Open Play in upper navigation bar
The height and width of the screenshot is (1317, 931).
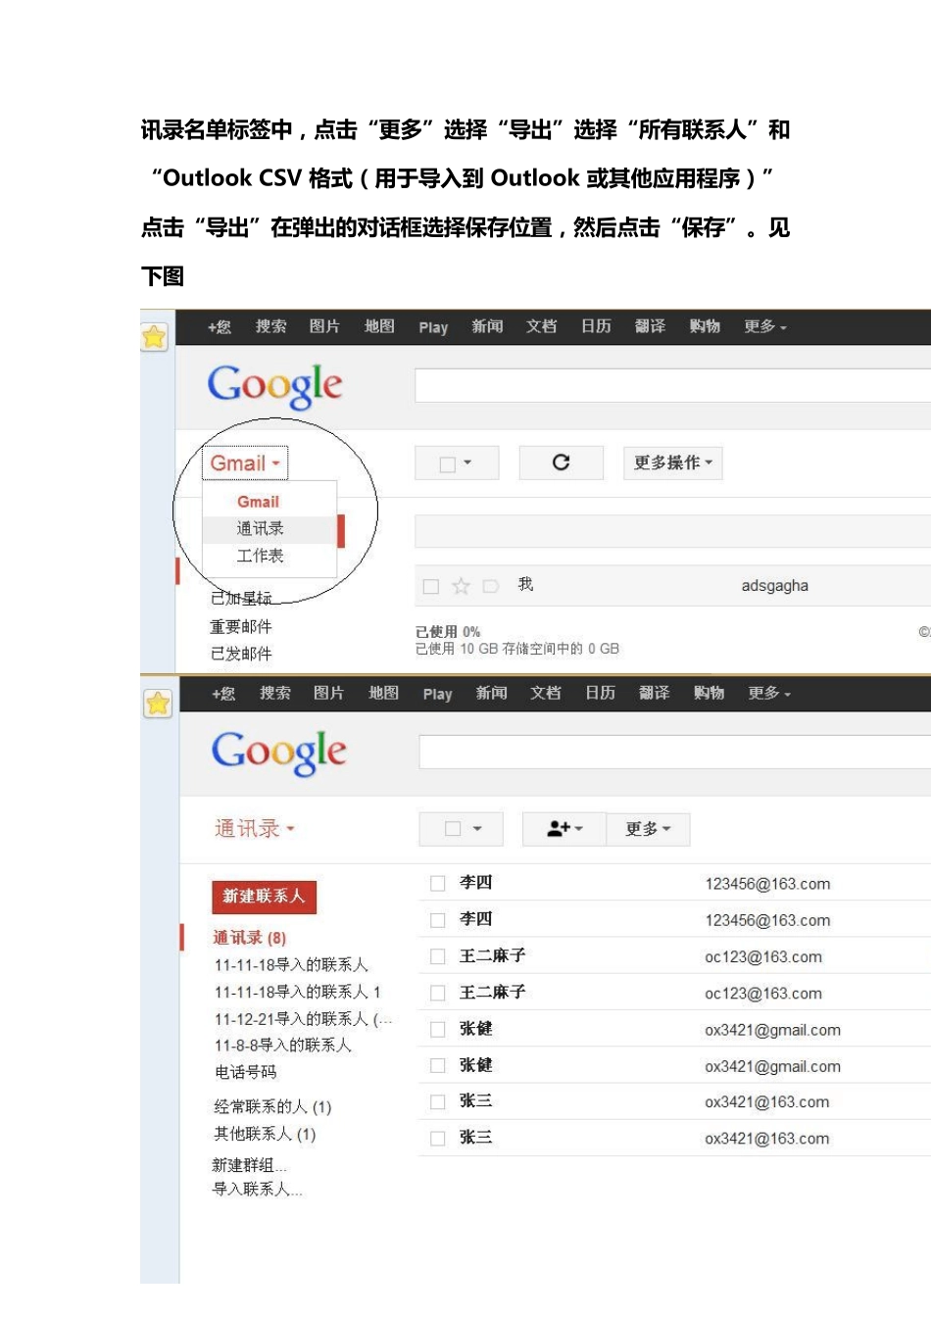tap(433, 327)
